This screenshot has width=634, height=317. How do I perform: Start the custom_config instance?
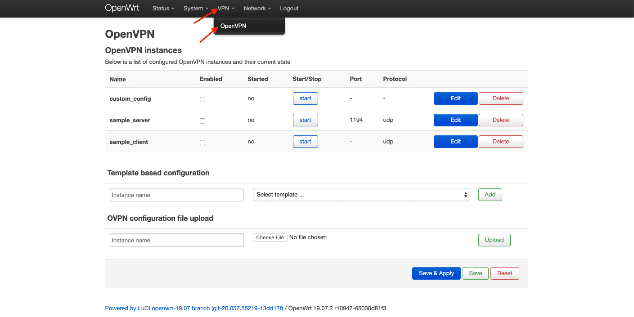click(x=305, y=98)
